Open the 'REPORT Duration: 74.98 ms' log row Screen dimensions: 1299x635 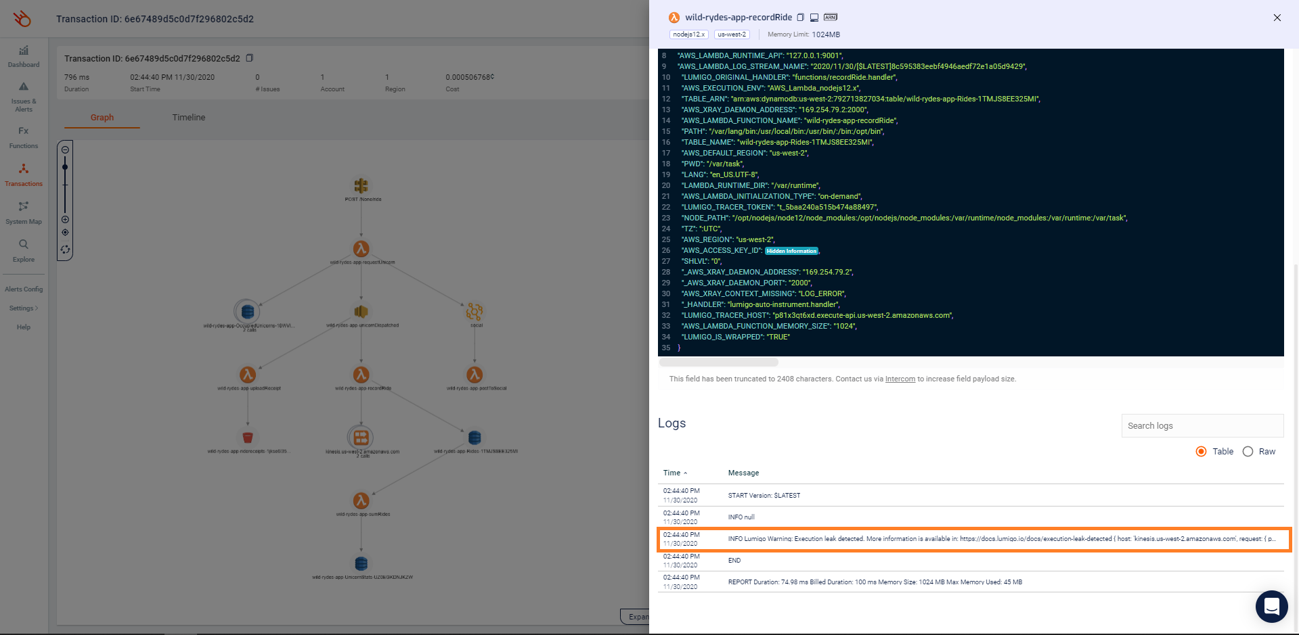pyautogui.click(x=971, y=582)
